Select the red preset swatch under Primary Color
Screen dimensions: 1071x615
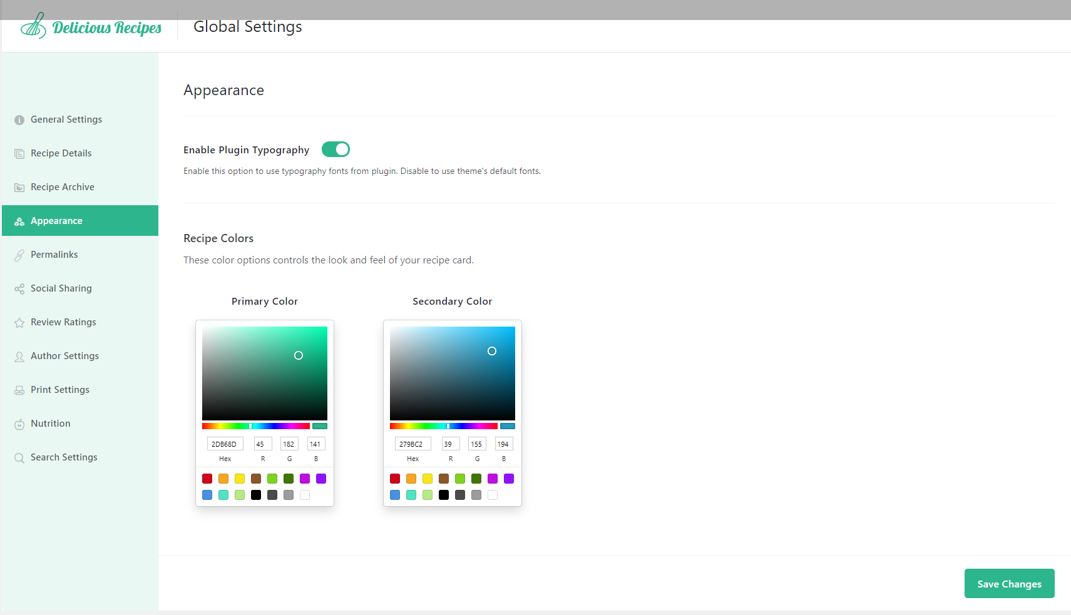pyautogui.click(x=207, y=479)
